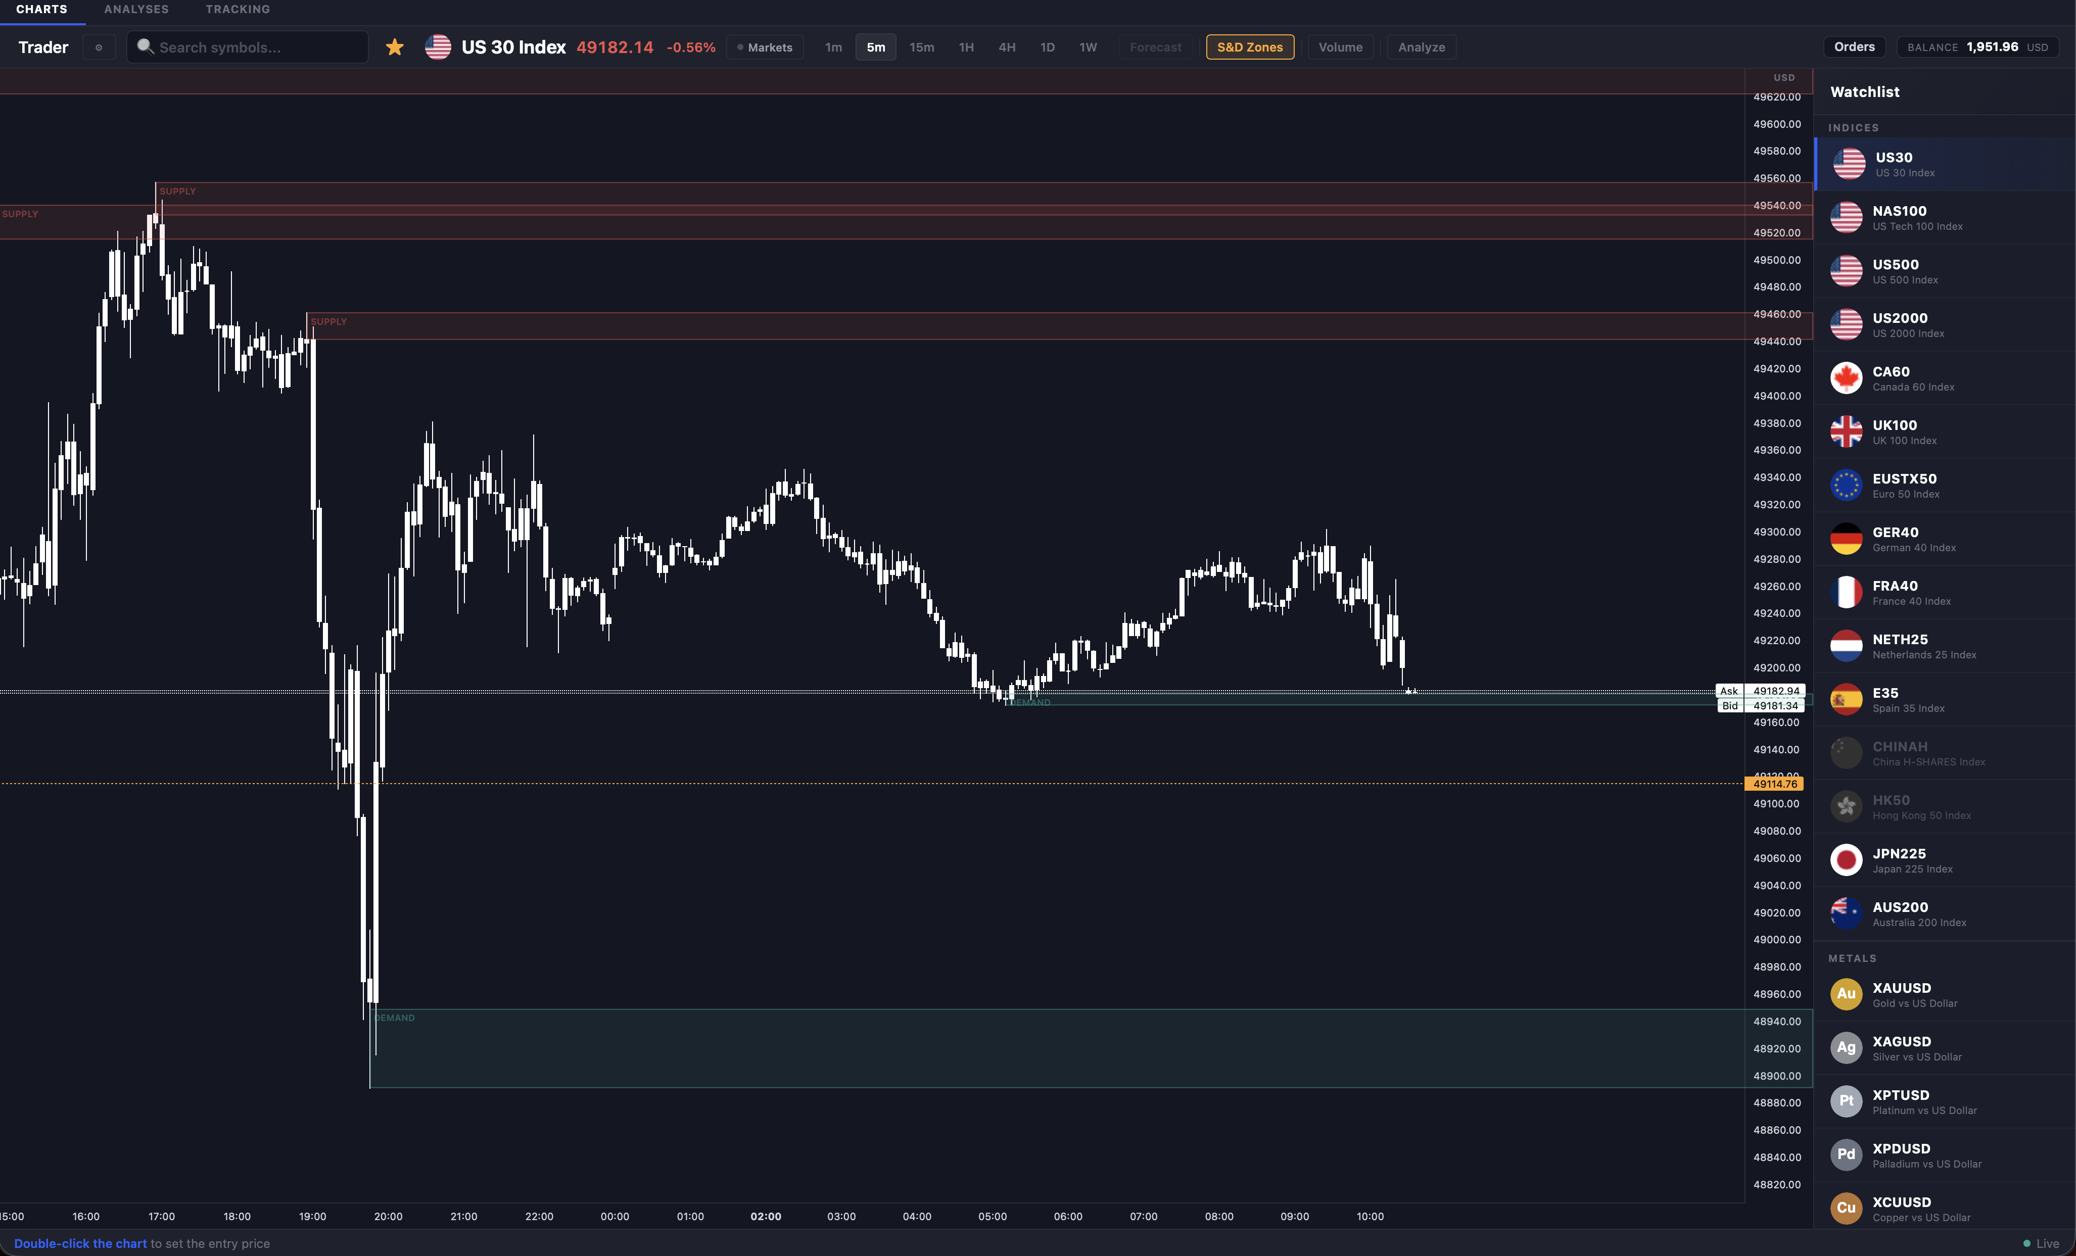Click the copper Cu icon for XCUUSD
This screenshot has width=2076, height=1256.
point(1846,1208)
